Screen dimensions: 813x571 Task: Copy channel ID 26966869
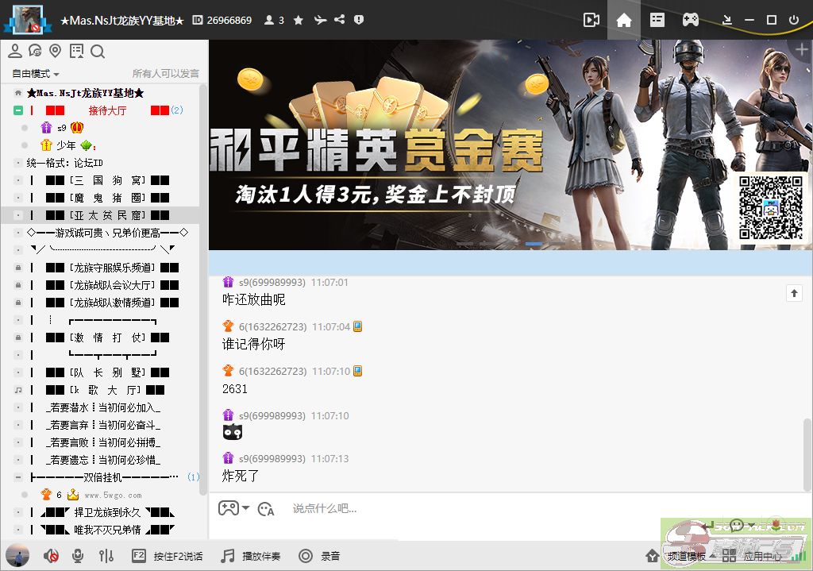point(222,20)
